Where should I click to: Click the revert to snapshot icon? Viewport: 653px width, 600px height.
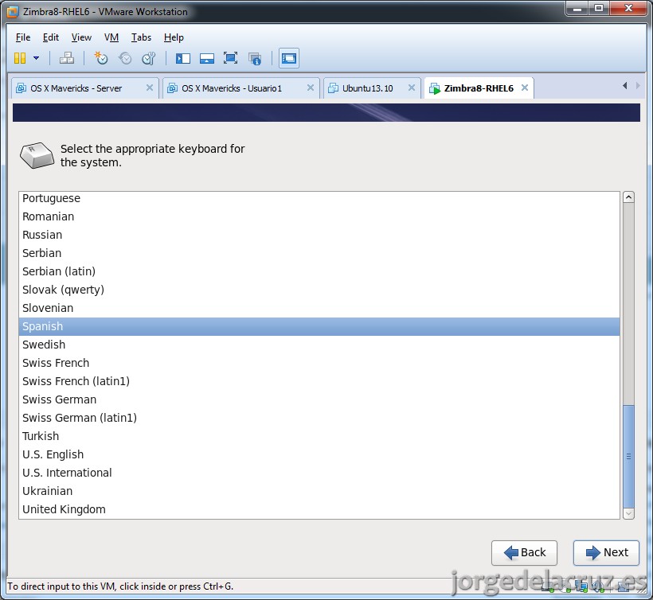click(x=124, y=58)
